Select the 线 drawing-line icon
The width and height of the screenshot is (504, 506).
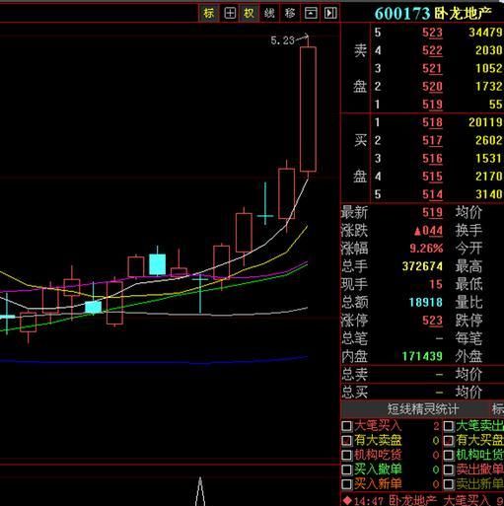pos(269,13)
